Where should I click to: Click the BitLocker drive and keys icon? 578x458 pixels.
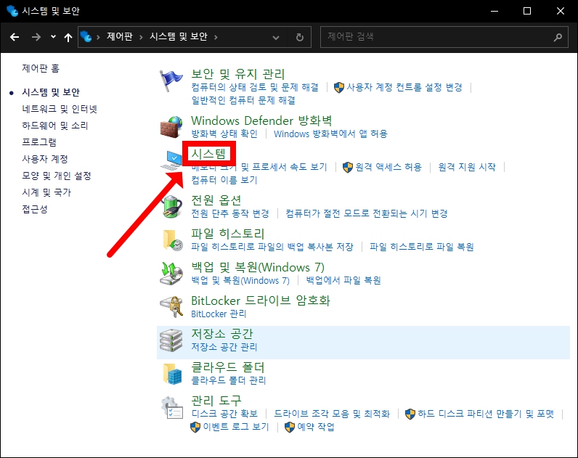(x=171, y=306)
